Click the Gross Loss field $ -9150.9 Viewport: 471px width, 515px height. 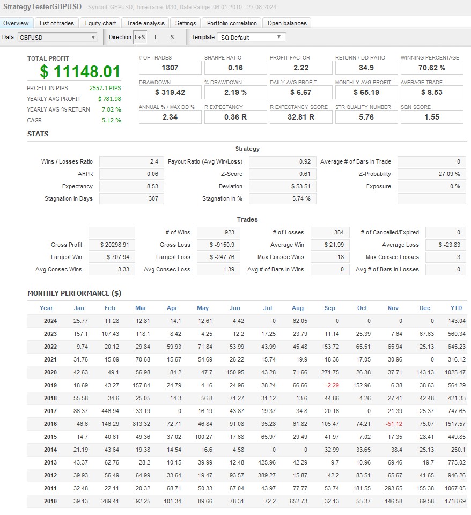[218, 245]
